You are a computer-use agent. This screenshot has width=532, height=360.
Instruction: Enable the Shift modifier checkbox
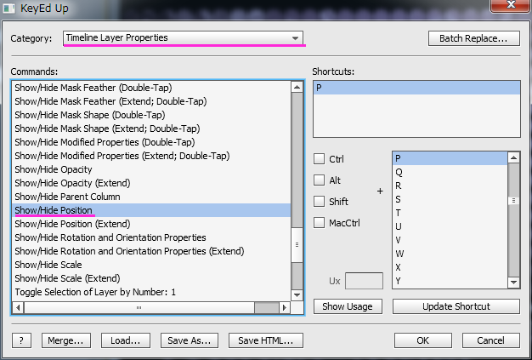point(319,202)
